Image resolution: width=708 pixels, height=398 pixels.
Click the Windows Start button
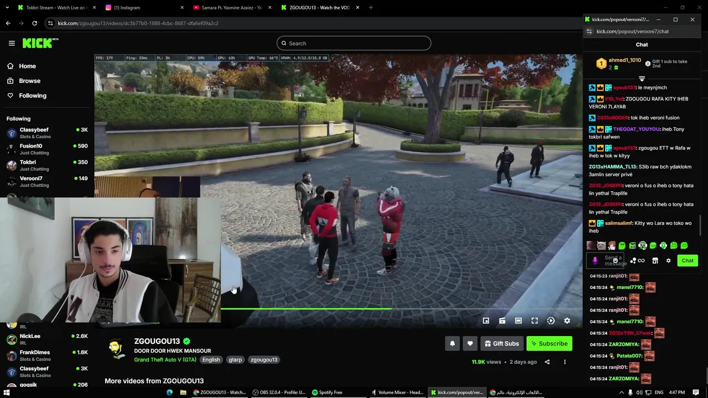[x=7, y=392]
